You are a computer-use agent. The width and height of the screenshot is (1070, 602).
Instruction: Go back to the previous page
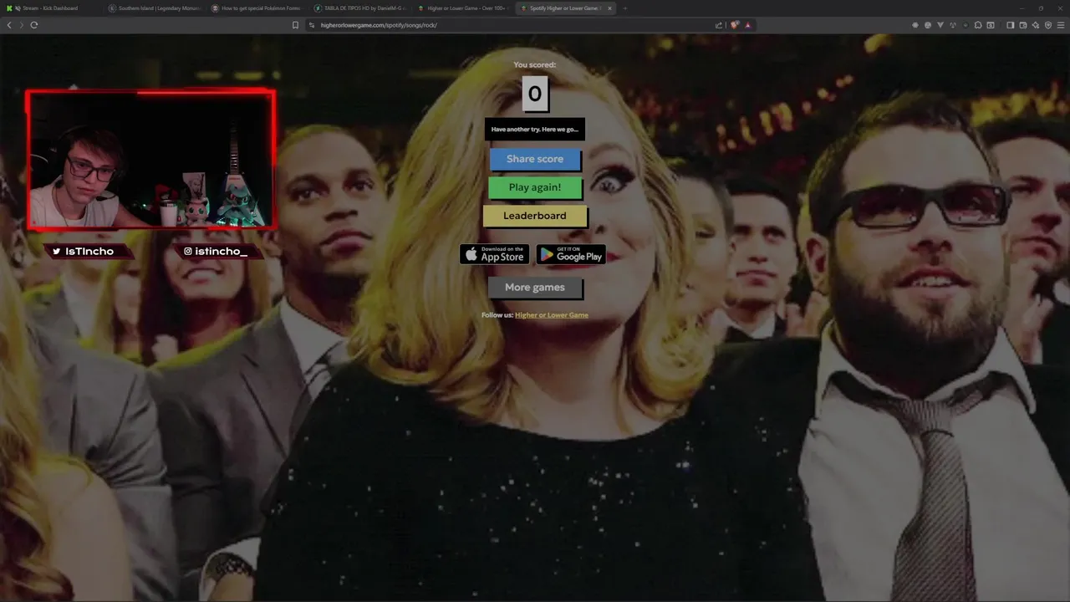9,25
